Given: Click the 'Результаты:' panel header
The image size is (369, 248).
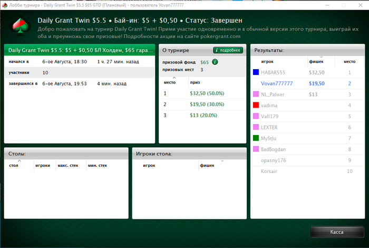Looking at the screenshot, I should [x=307, y=50].
